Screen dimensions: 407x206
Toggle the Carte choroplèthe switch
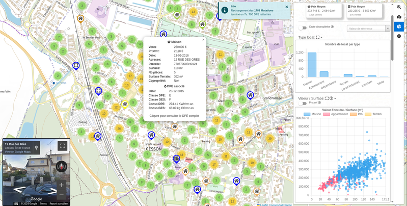tap(304, 27)
